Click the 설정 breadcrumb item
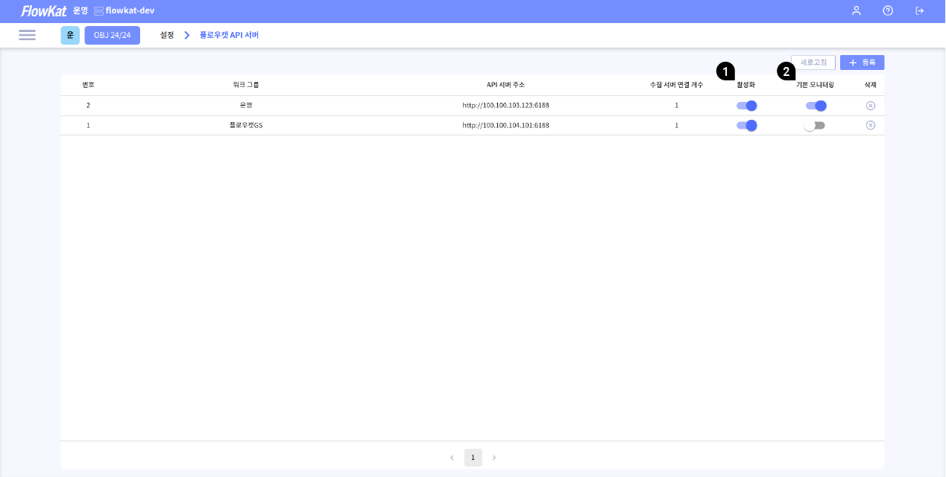Screen dimensions: 946x477 pyautogui.click(x=167, y=35)
